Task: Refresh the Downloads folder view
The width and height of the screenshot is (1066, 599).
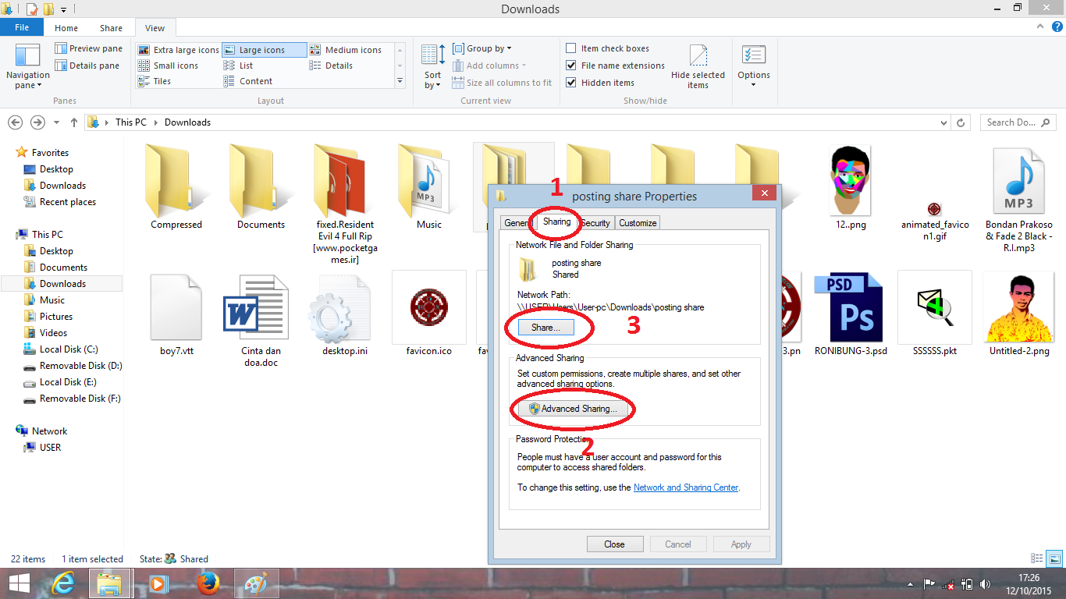Action: pos(960,122)
